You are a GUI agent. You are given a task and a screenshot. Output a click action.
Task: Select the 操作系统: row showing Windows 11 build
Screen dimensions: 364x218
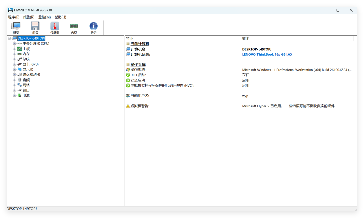(239, 70)
